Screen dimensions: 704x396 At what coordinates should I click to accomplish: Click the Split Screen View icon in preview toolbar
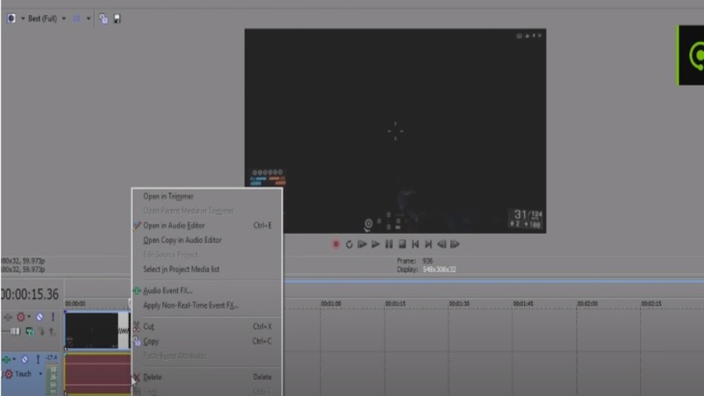coord(11,18)
